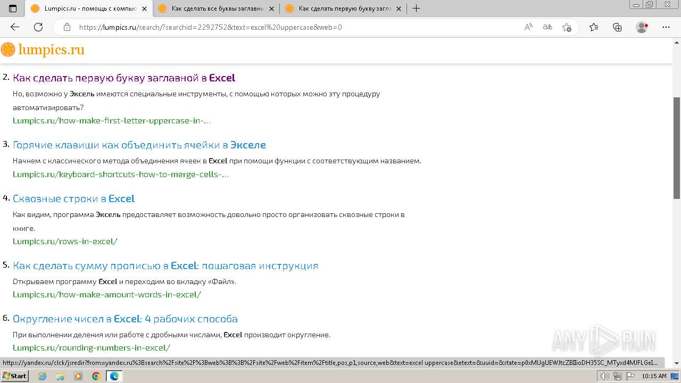
Task: Open Read aloud from address bar
Action: [528, 27]
